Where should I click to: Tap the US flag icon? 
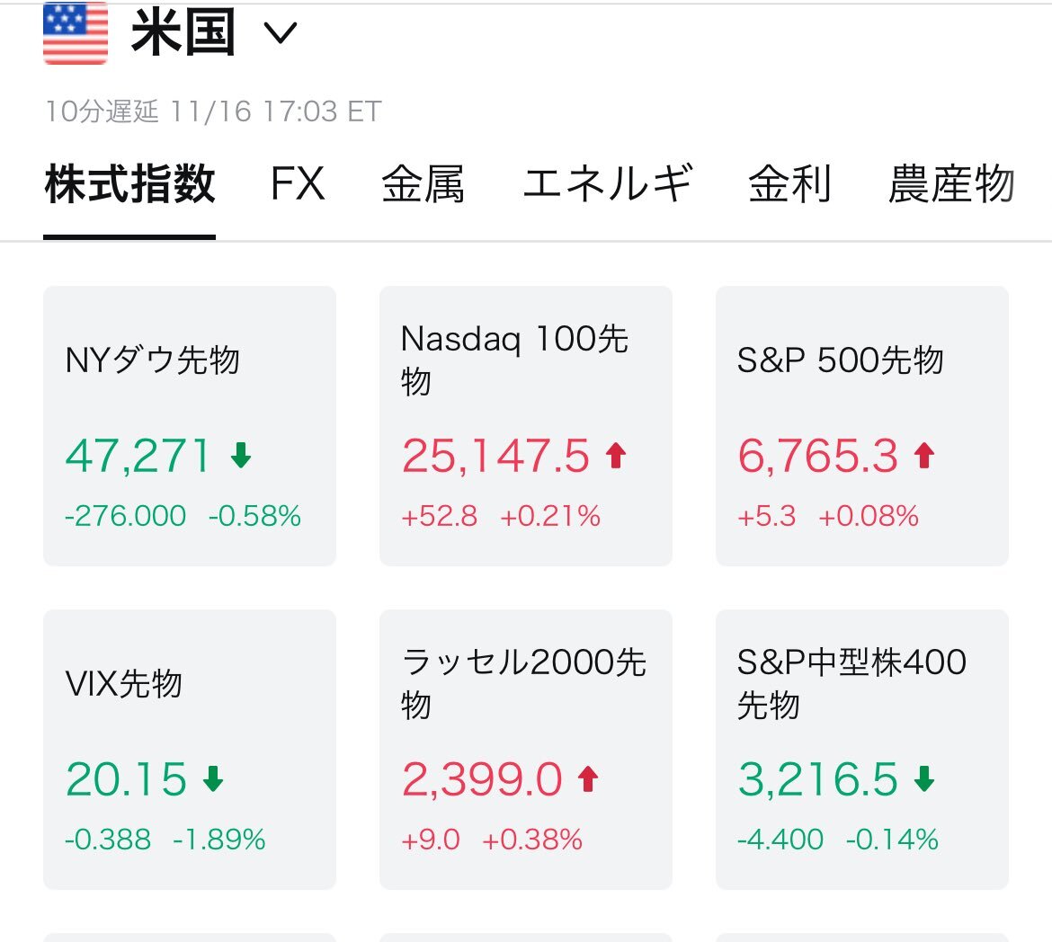pos(76,33)
